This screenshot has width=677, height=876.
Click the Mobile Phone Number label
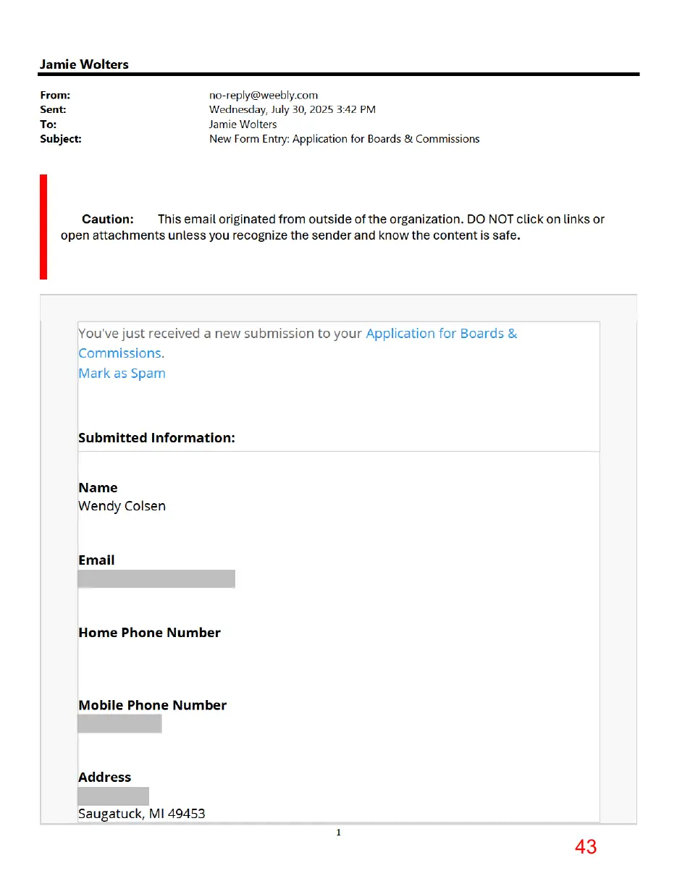pos(152,705)
